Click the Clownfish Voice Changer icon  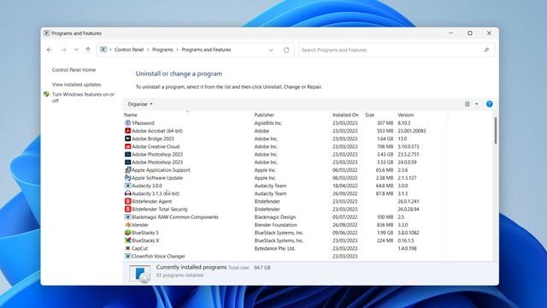coord(127,256)
